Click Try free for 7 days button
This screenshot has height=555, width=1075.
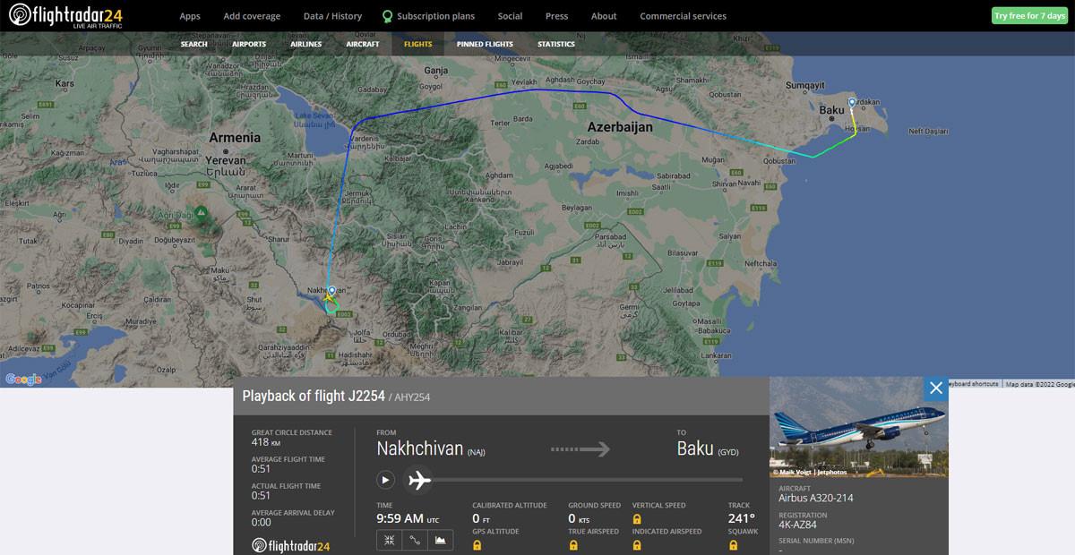(1029, 16)
